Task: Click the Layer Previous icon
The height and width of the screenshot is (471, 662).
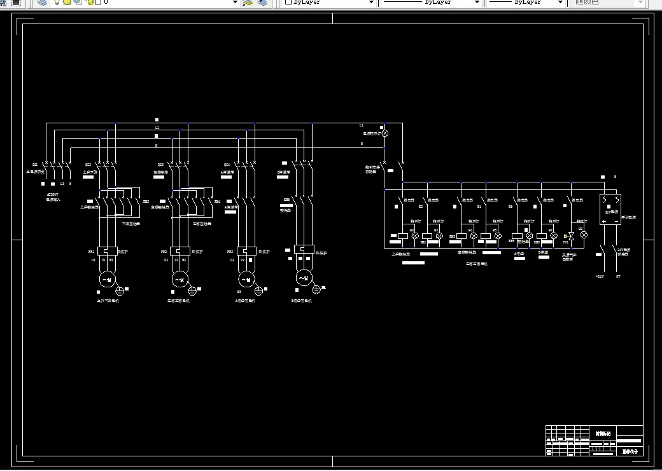Action: (x=262, y=3)
